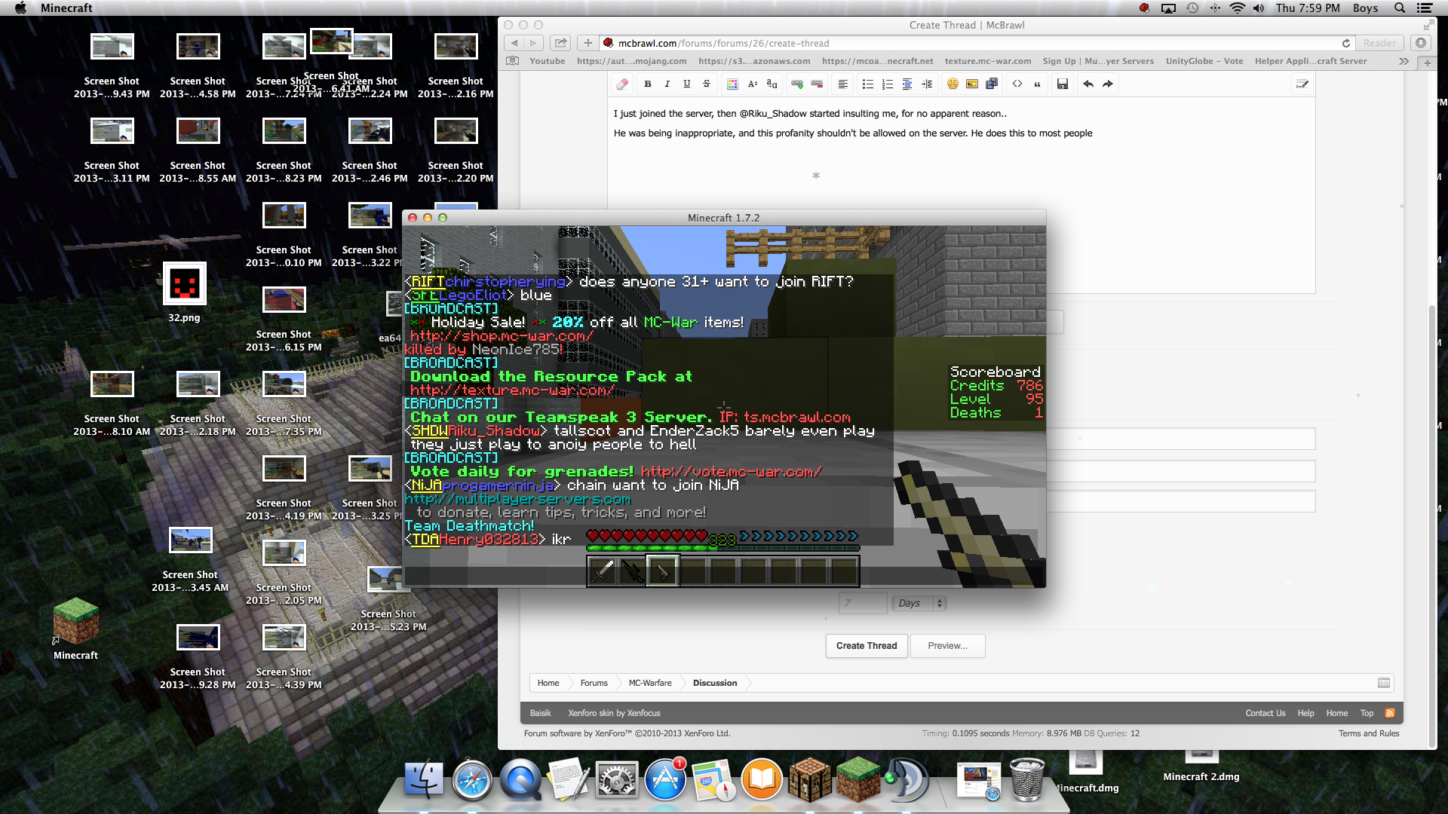The height and width of the screenshot is (814, 1448).
Task: Click the insert image icon
Action: [x=972, y=84]
